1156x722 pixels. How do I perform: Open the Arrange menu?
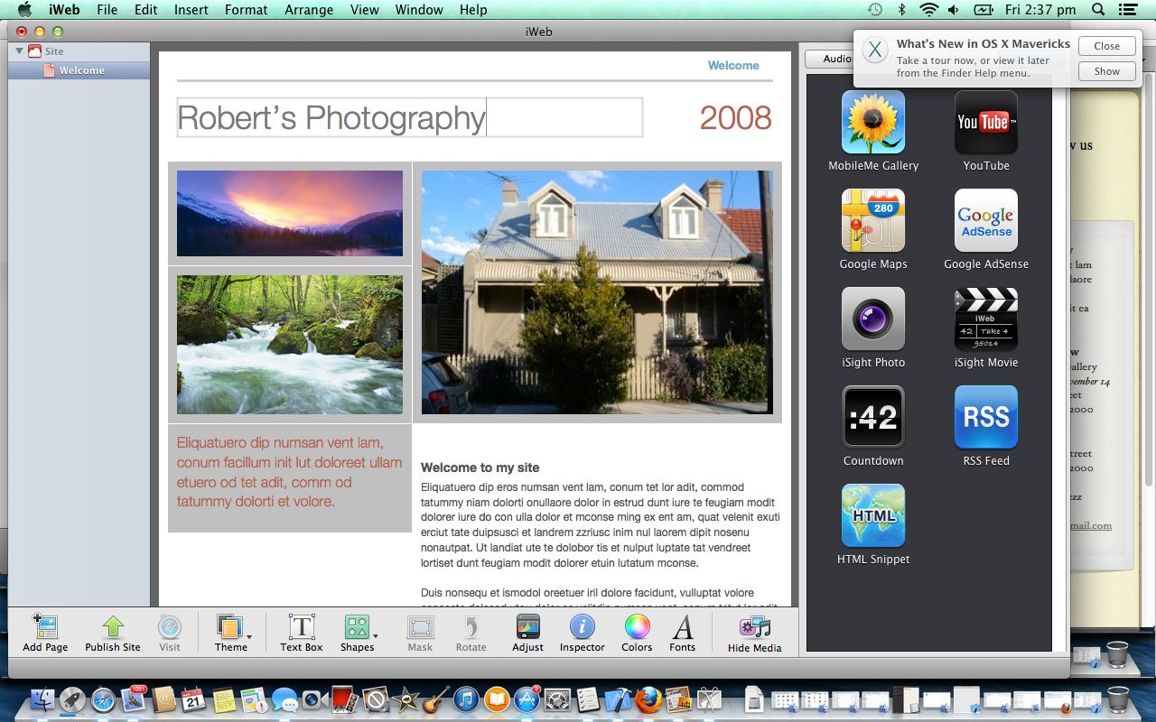tap(310, 10)
